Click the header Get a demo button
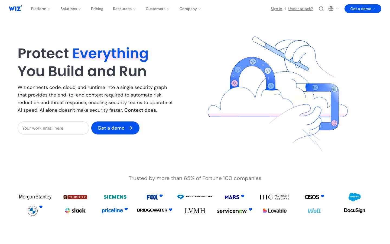The height and width of the screenshot is (244, 390). click(x=363, y=9)
